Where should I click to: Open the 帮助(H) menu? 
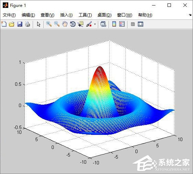145,15
